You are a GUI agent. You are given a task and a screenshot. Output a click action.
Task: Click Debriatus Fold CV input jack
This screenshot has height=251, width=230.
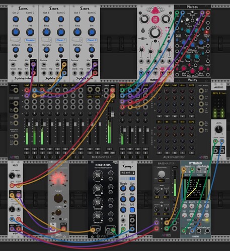click(110, 179)
